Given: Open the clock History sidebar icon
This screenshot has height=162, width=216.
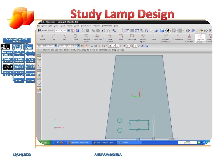Looking at the screenshot, I should (39, 83).
